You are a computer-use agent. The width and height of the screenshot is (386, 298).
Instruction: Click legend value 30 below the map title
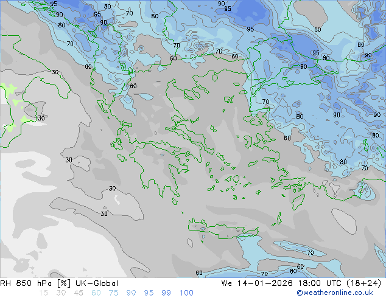[61, 293]
